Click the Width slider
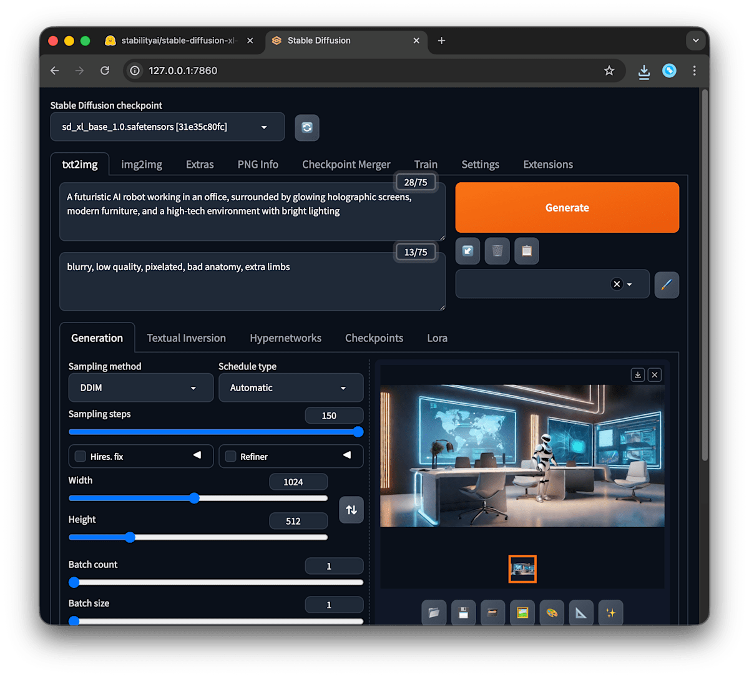Viewport: 749px width, 677px height. click(x=198, y=498)
